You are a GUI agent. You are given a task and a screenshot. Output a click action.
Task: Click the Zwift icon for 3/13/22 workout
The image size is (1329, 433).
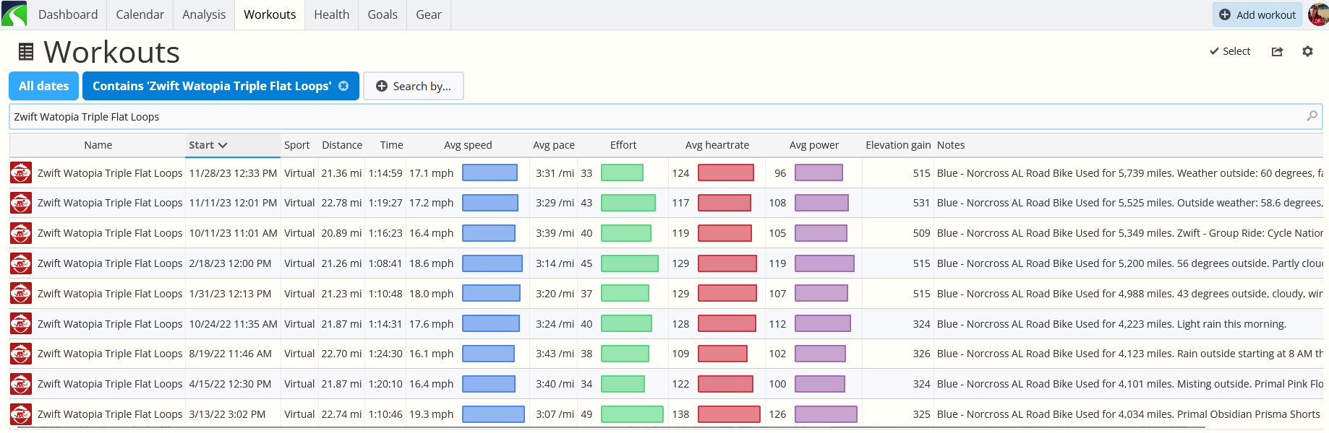pyautogui.click(x=21, y=414)
